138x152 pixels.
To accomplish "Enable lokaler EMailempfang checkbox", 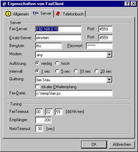I will tap(37, 86).
